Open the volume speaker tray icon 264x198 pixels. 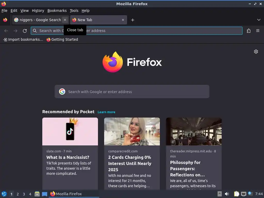pyautogui.click(x=227, y=194)
